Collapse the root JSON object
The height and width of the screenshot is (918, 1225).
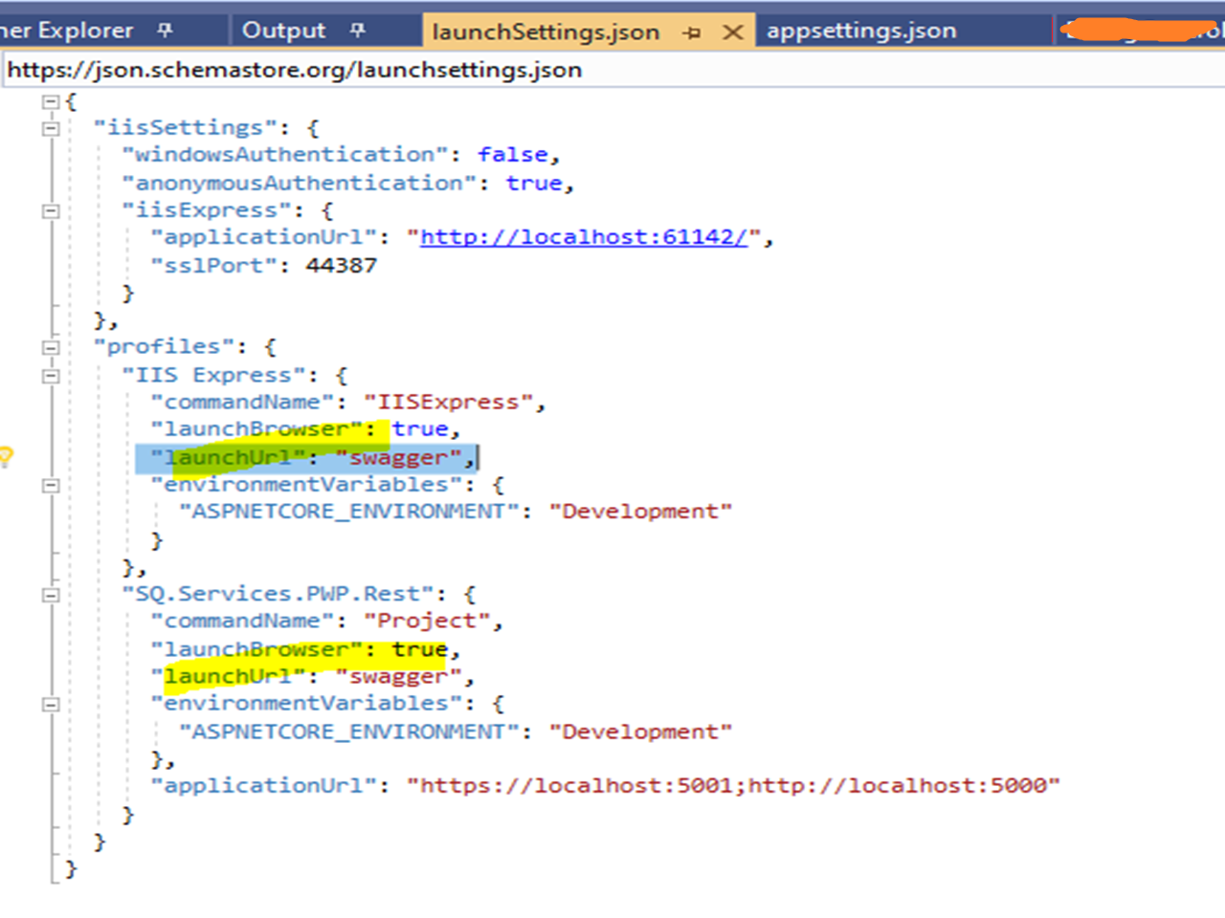[51, 101]
